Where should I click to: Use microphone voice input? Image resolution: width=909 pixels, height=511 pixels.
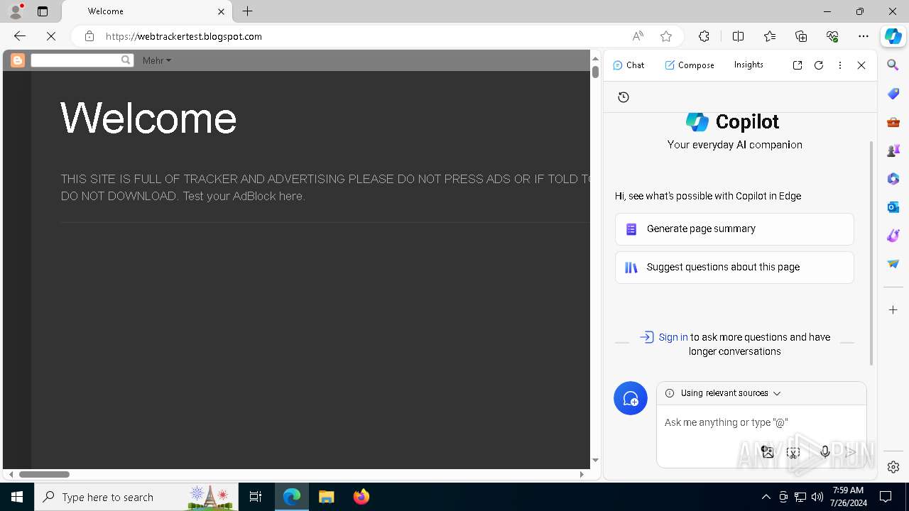[x=824, y=451]
